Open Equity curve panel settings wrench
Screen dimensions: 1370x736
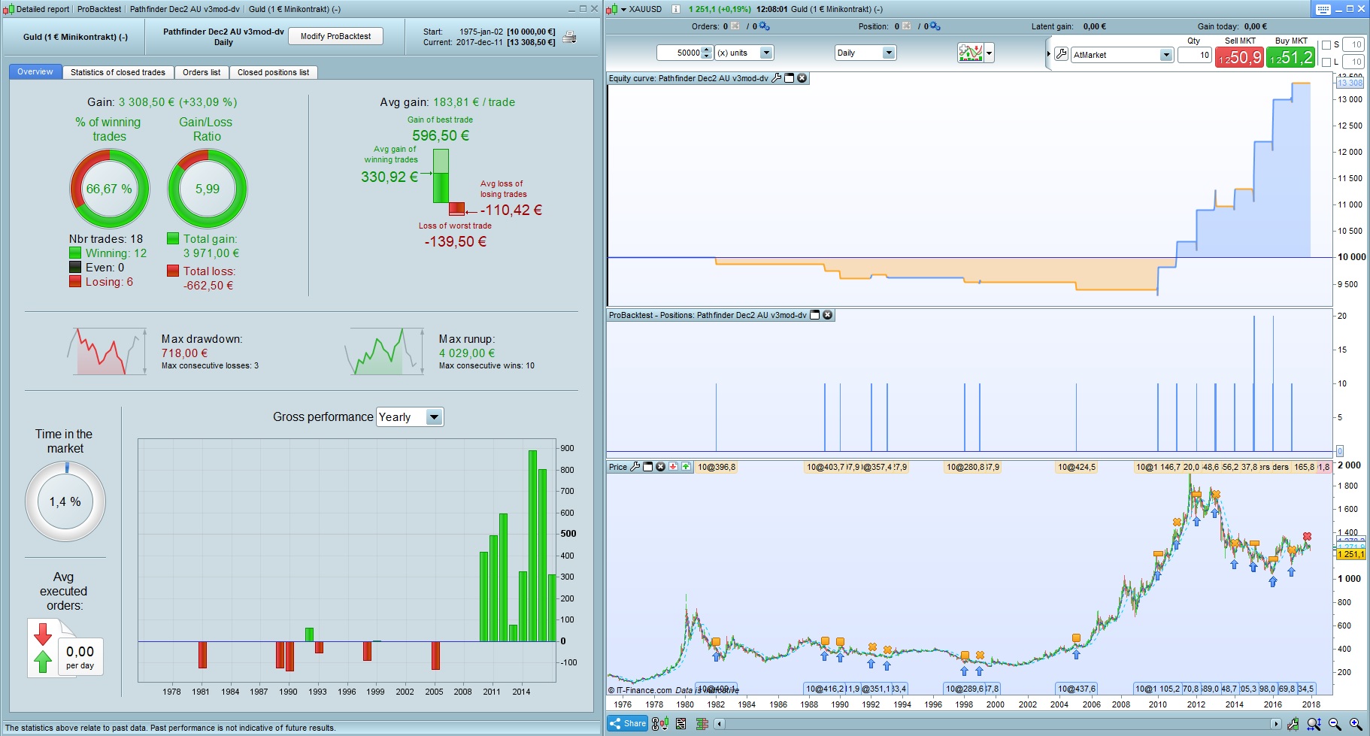pos(777,78)
